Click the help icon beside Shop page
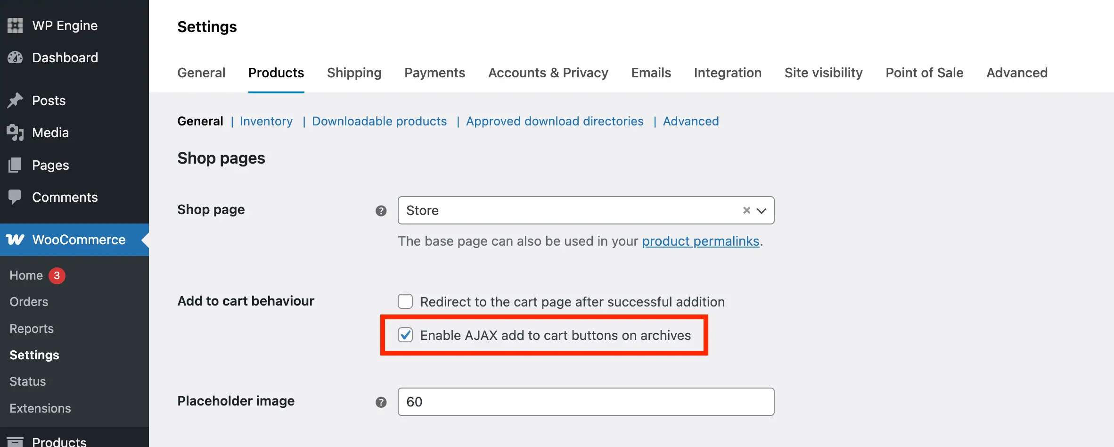Viewport: 1114px width, 447px height. coord(381,211)
